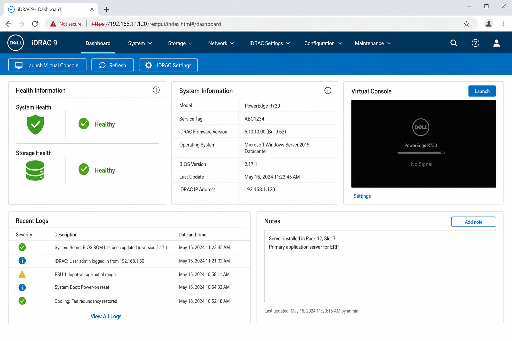
Task: Reload page using browser refresh icon
Action: click(35, 24)
